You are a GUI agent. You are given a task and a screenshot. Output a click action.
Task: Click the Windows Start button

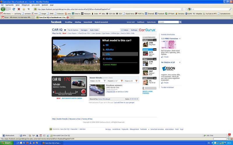tap(6, 143)
